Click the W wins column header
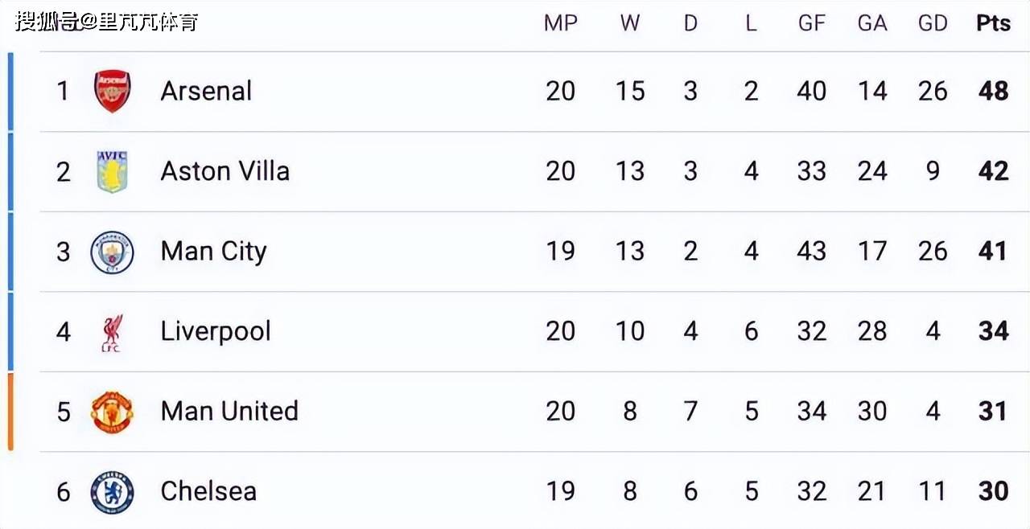Screen dimensions: 1030x529 630,23
